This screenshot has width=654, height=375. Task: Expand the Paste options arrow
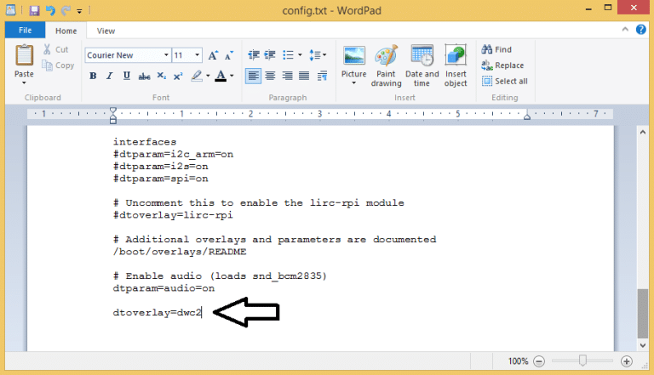tap(24, 83)
